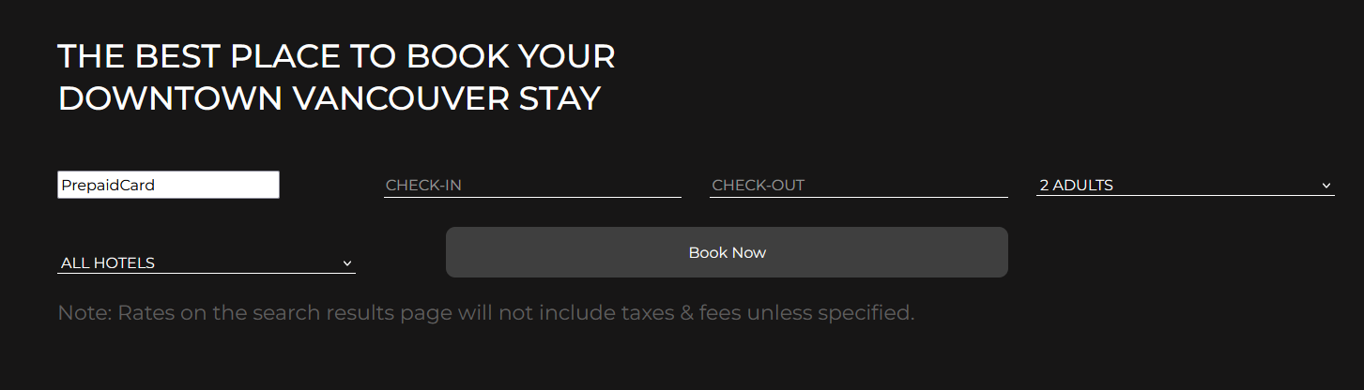Open the 2 Adults guest dropdown

(1185, 185)
